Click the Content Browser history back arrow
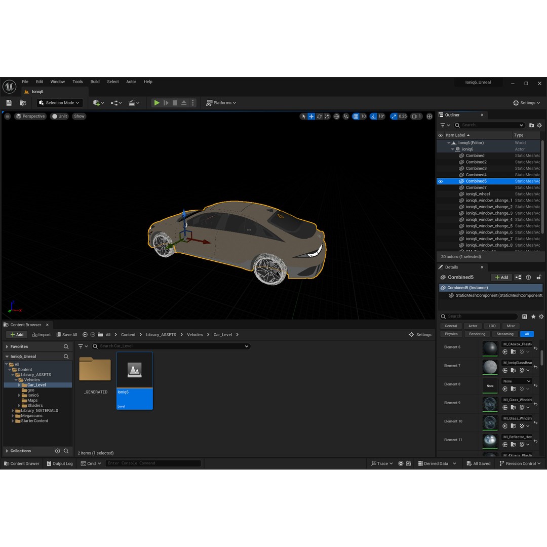547x547 pixels. click(x=85, y=335)
